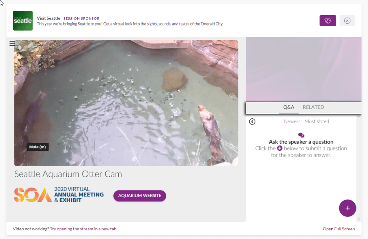Open the AQUARIUM WEBSITE button
Image resolution: width=368 pixels, height=239 pixels.
tap(140, 195)
